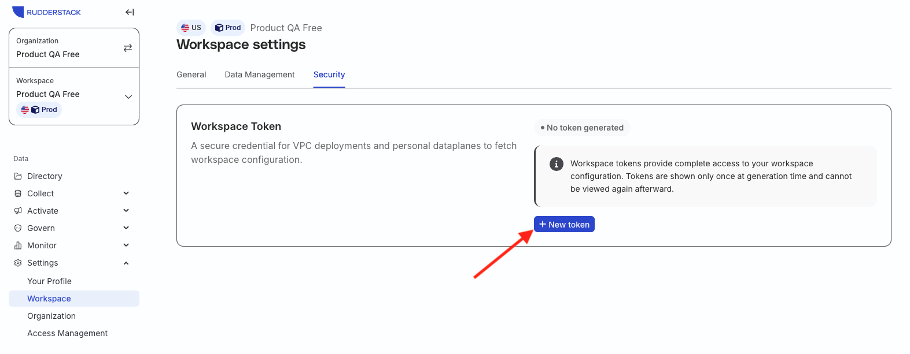Image resolution: width=910 pixels, height=354 pixels.
Task: Go to Access Management
Action: coord(67,333)
